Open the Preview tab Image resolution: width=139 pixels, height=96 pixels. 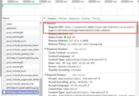(63, 18)
